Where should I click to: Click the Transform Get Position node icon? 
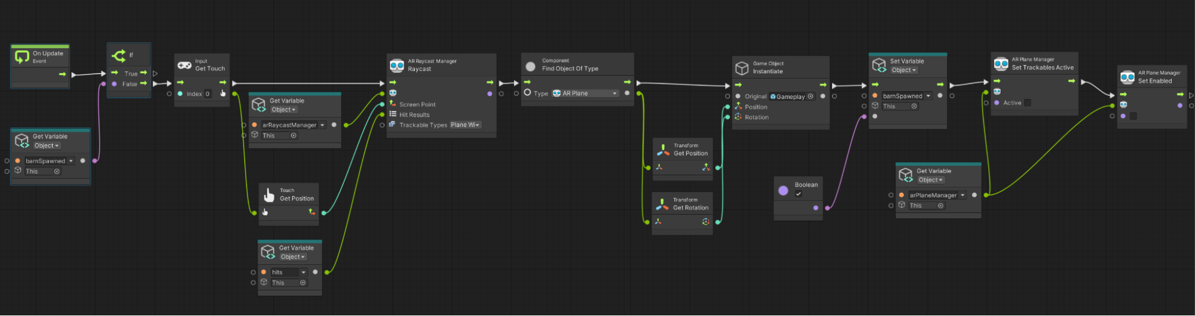(x=663, y=150)
